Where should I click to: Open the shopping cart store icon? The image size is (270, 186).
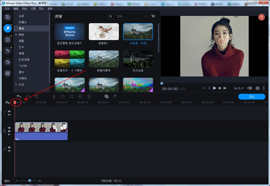tap(153, 16)
